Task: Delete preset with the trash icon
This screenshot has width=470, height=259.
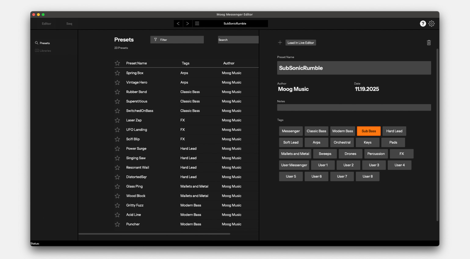Action: coord(428,43)
